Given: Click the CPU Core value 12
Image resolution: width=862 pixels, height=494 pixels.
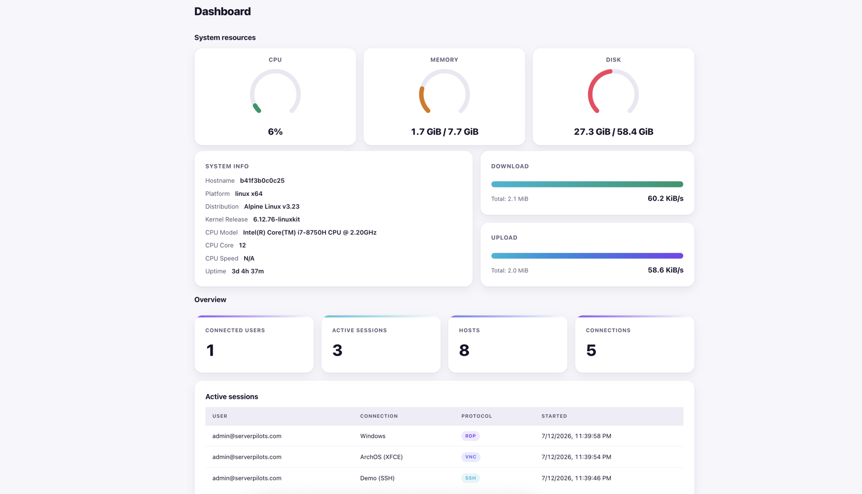Looking at the screenshot, I should coord(242,245).
